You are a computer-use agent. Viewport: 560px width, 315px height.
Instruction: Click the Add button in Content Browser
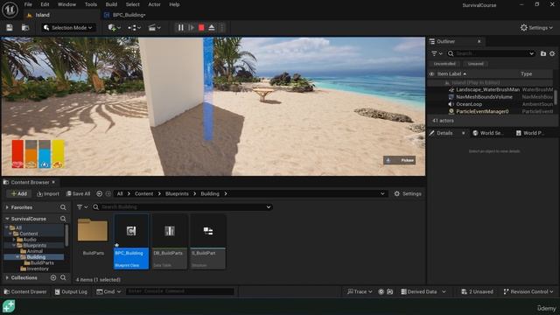[19, 194]
